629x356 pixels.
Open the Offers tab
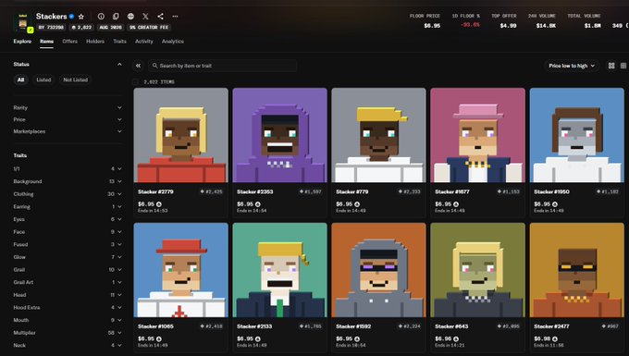click(69, 42)
